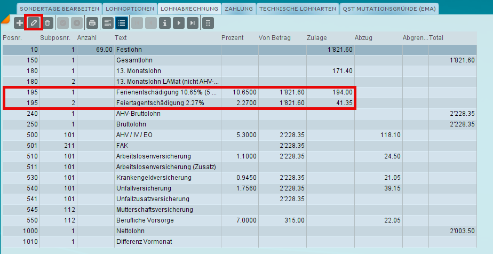Click the plus icon to add entry
Image resolution: width=493 pixels, height=254 pixels.
pyautogui.click(x=20, y=23)
